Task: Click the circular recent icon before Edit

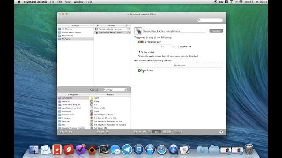Action: pyautogui.click(x=149, y=132)
